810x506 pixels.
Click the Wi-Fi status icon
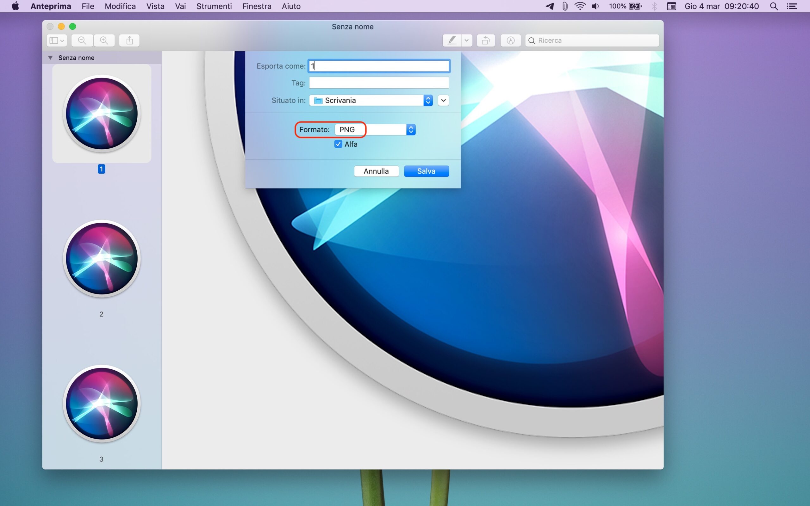tap(580, 6)
